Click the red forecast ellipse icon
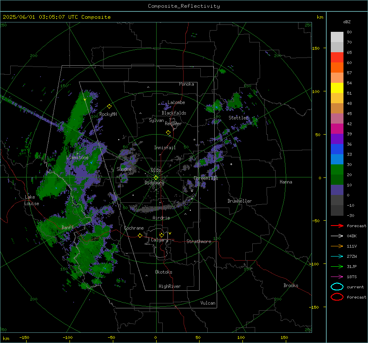Screen dimensions: 368x343 pyautogui.click(x=337, y=297)
